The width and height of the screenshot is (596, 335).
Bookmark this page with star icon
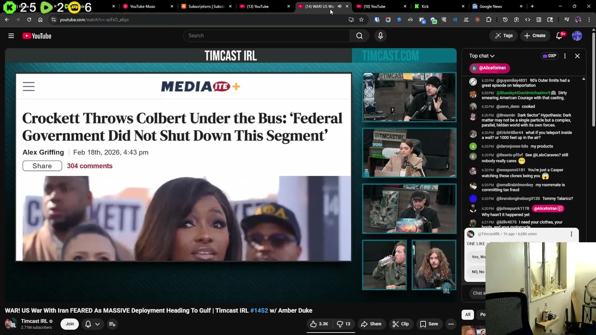361,20
